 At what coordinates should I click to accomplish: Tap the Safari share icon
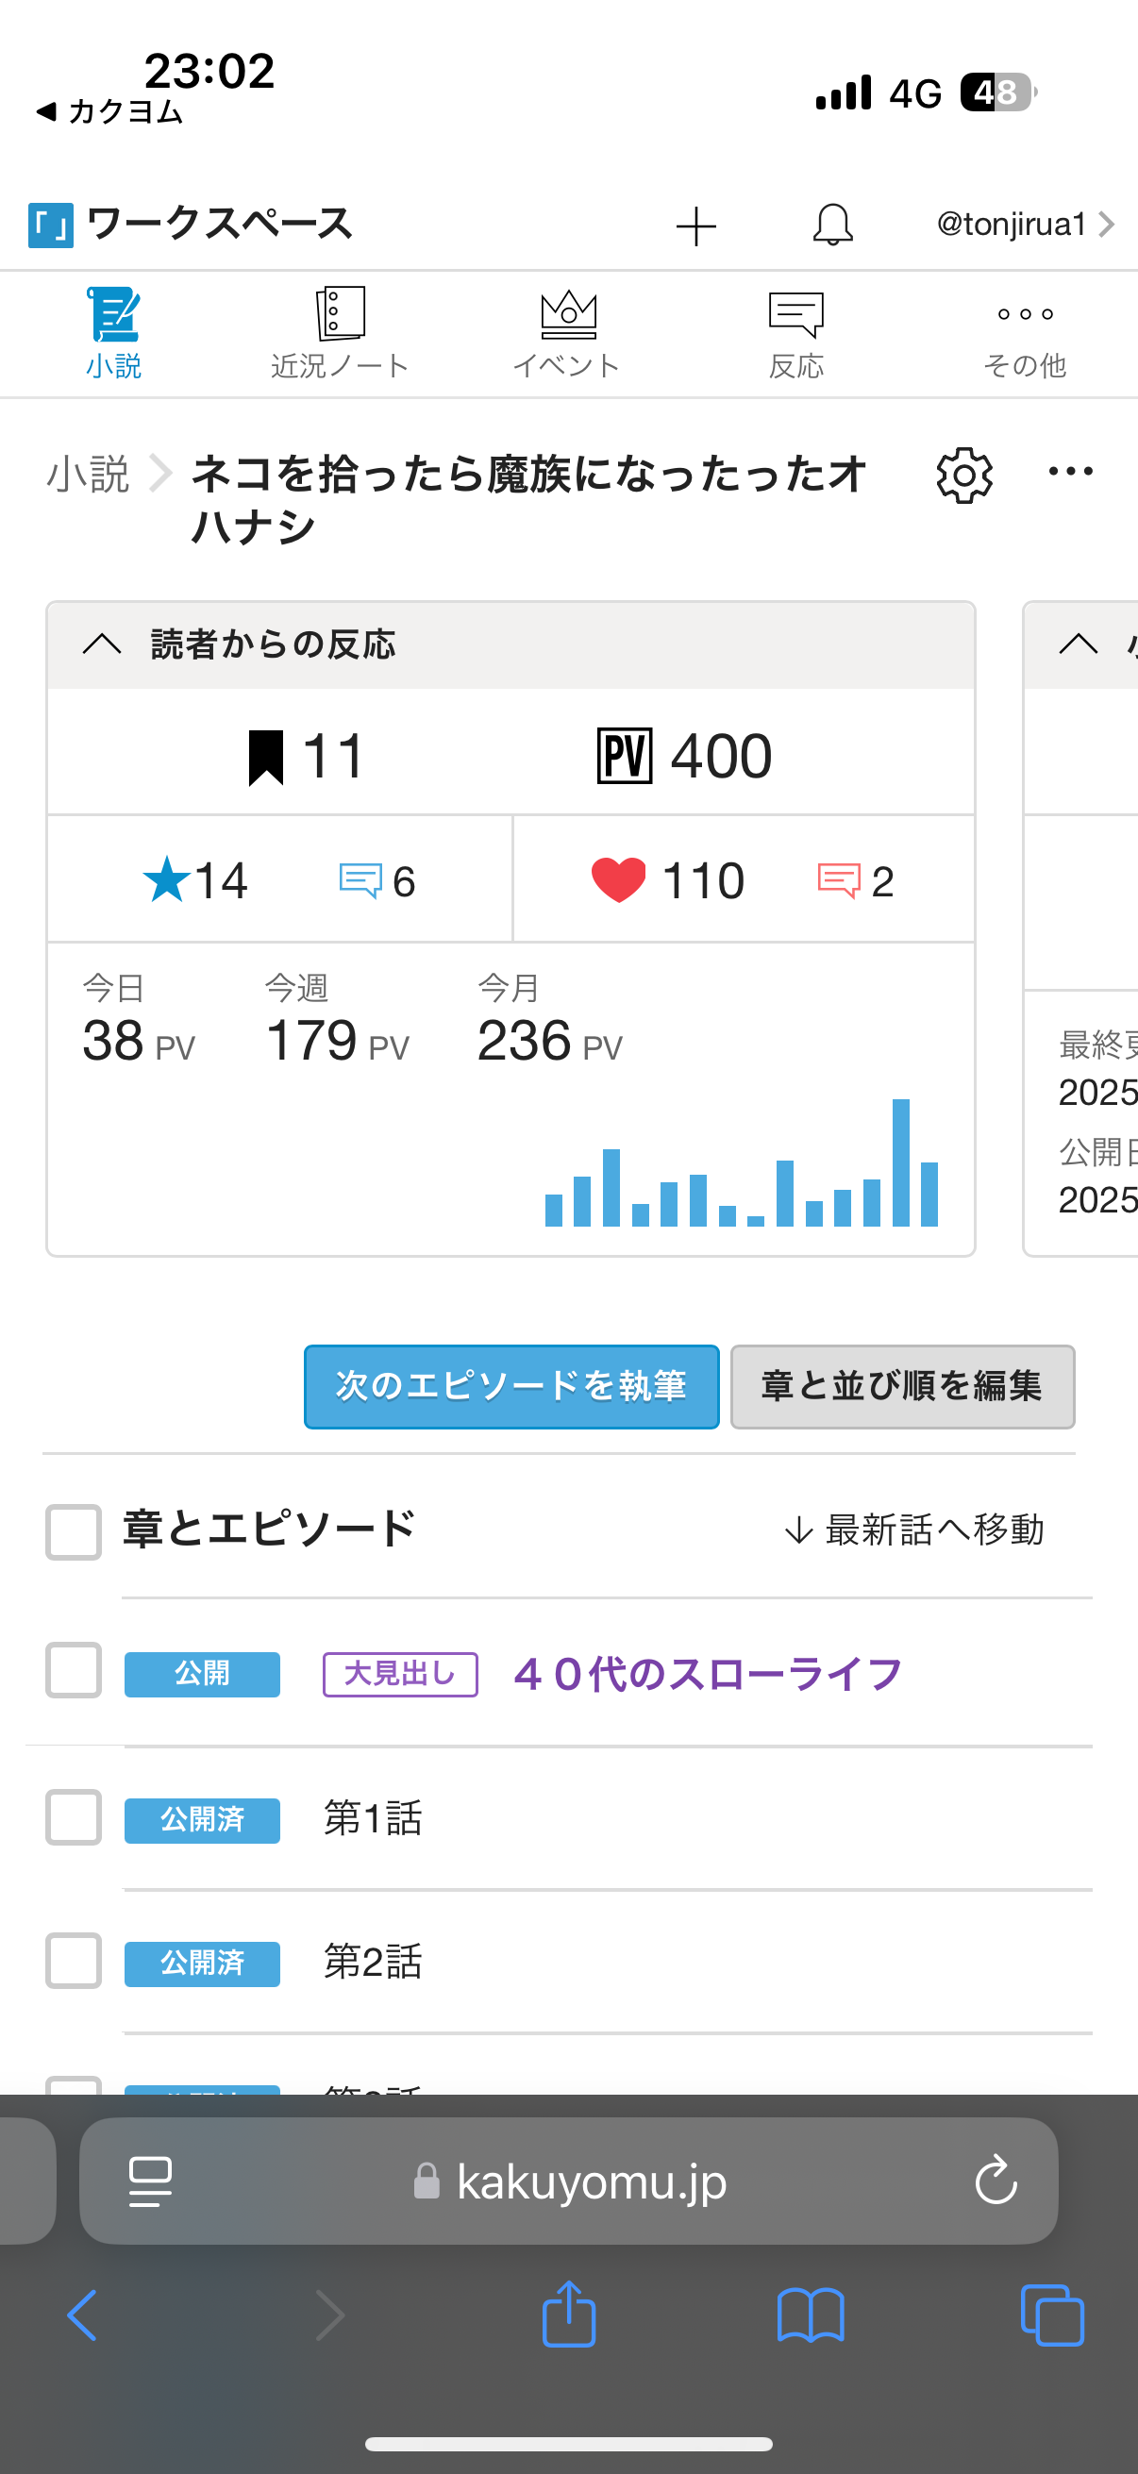point(568,2315)
